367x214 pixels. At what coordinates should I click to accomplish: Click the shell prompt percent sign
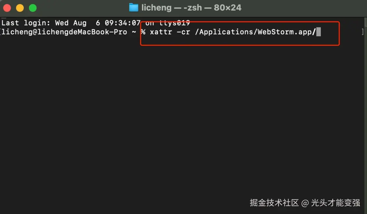[x=143, y=32]
